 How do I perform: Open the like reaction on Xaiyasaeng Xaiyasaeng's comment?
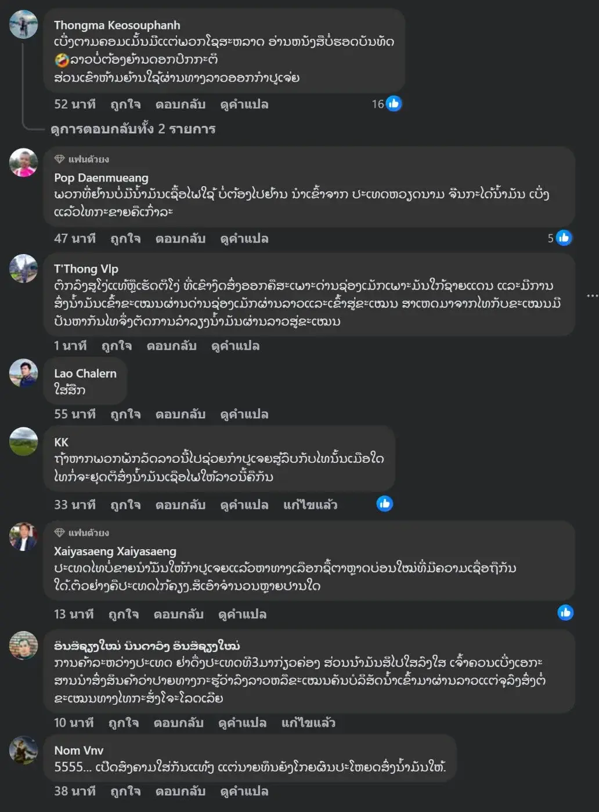tap(565, 612)
